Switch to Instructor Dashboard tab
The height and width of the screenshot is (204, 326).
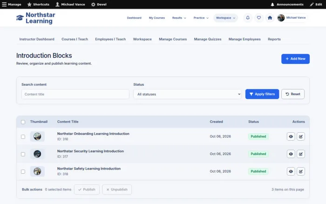tap(37, 39)
